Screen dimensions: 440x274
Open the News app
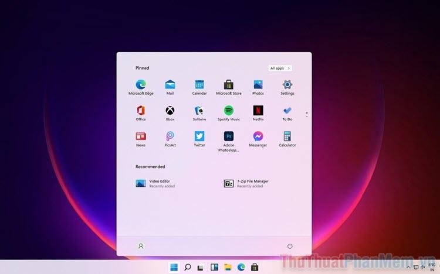141,139
